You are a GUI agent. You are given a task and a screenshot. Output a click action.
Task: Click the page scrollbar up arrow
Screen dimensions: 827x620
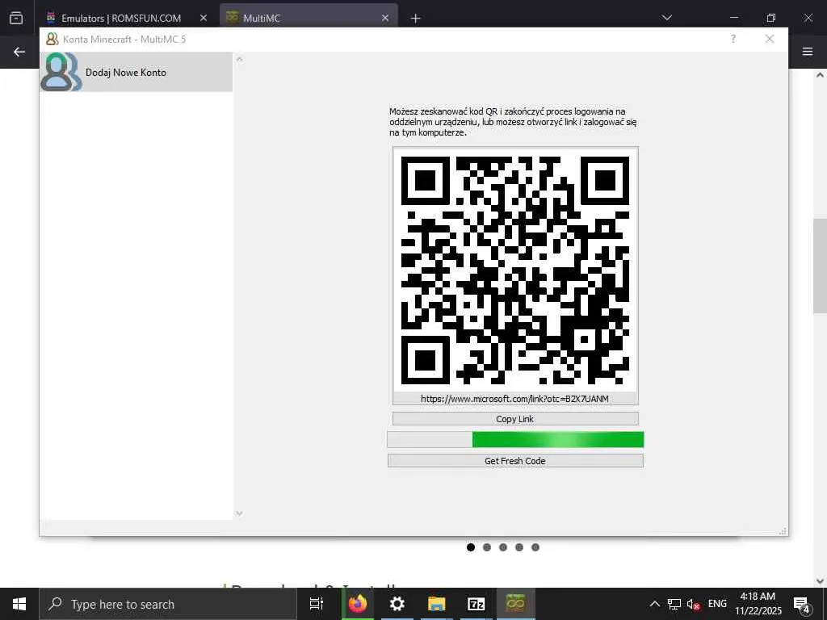pyautogui.click(x=820, y=75)
